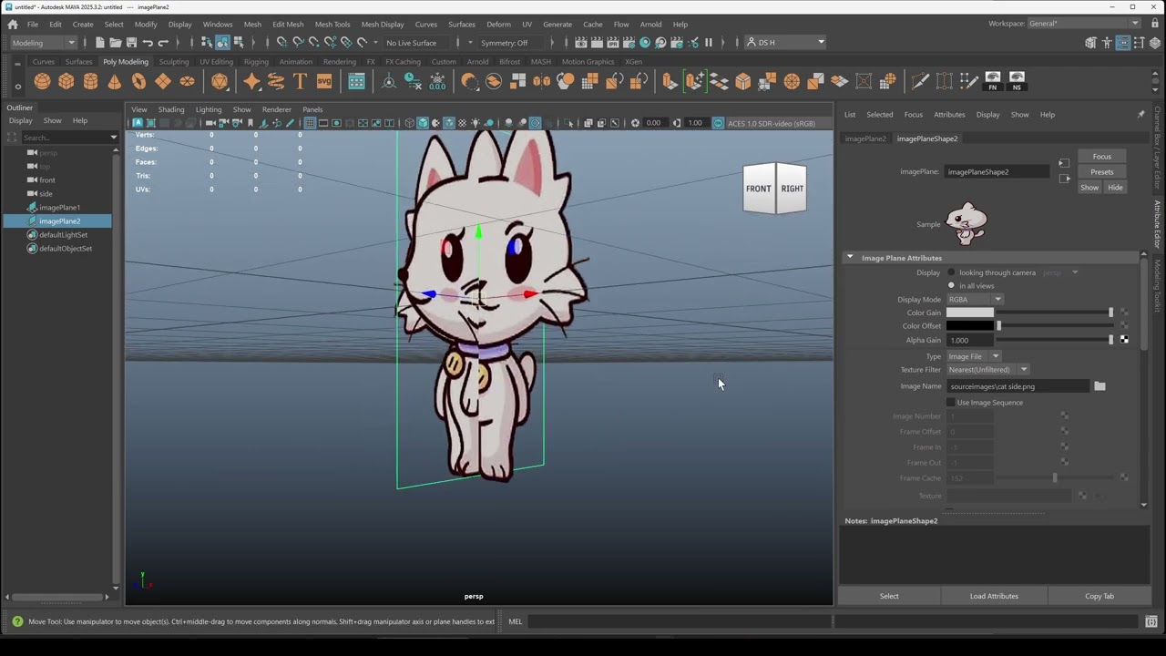Image resolution: width=1166 pixels, height=656 pixels.
Task: Open the Texture Filter dropdown
Action: (x=987, y=370)
